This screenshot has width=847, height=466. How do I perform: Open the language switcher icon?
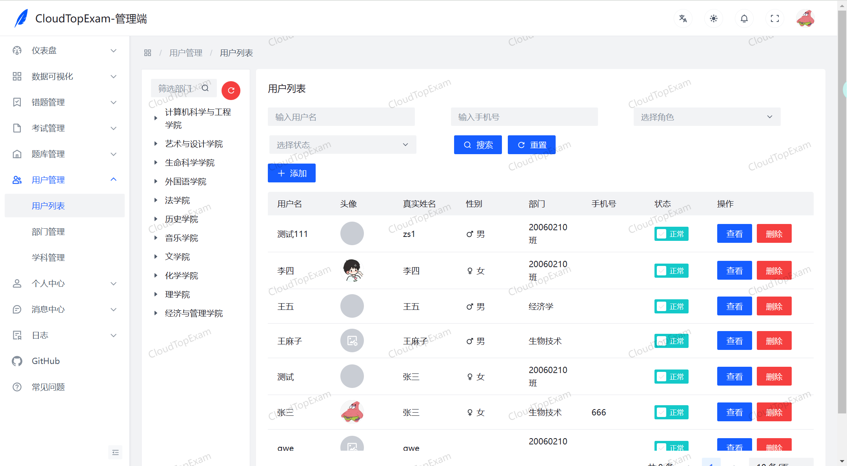pyautogui.click(x=683, y=18)
